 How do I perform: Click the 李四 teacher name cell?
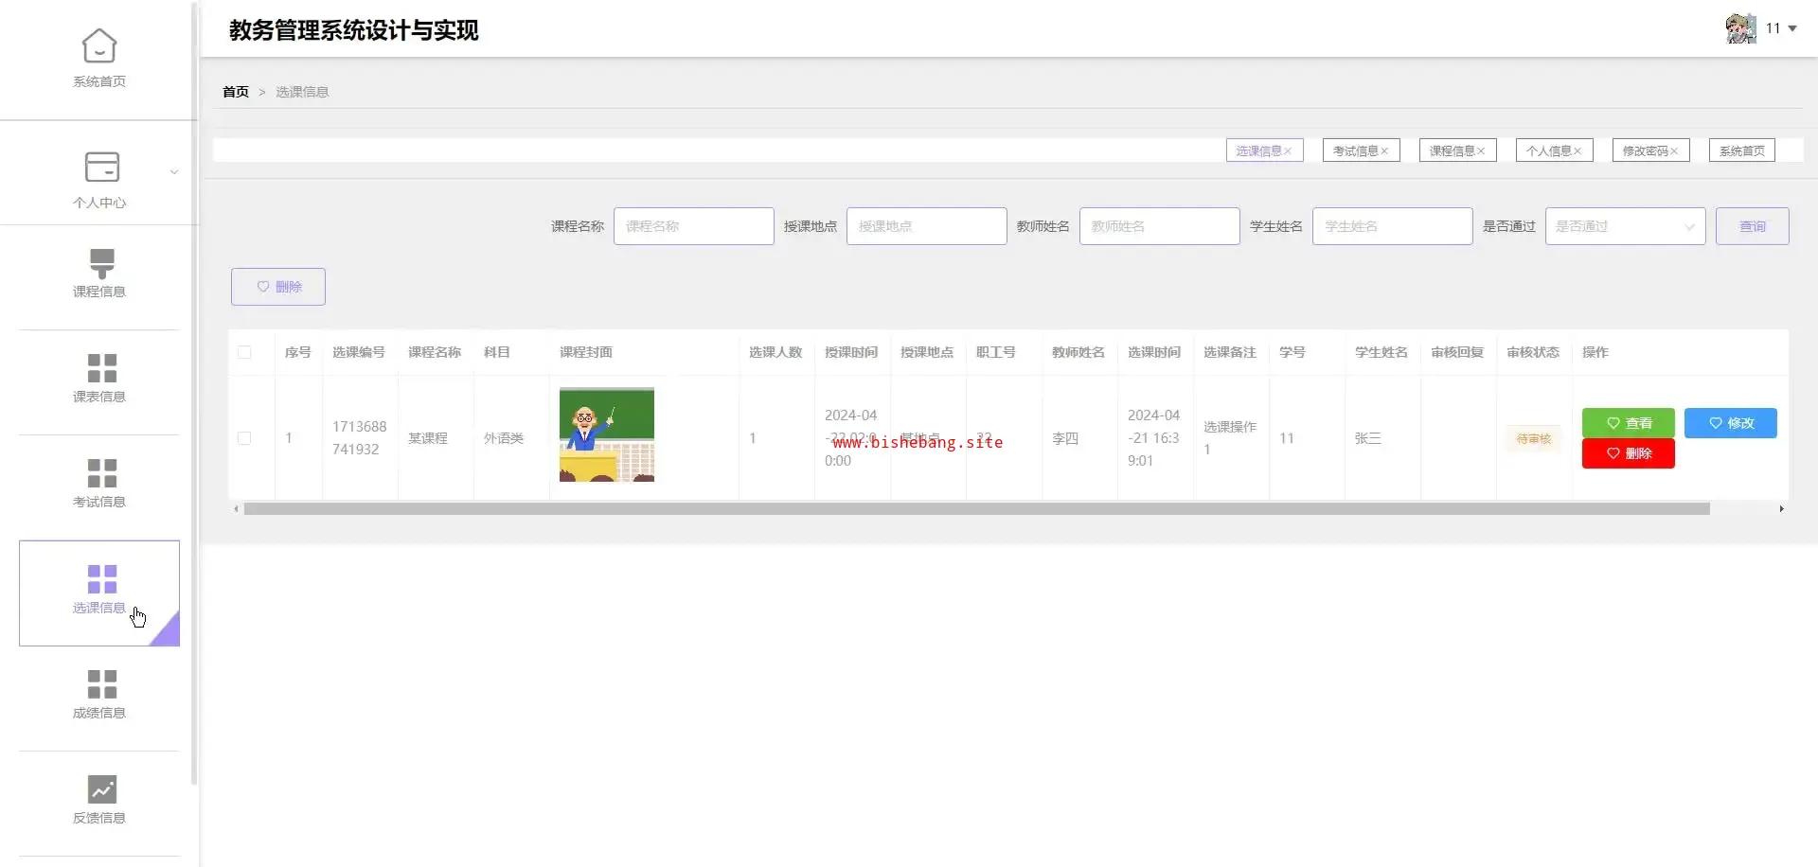click(x=1065, y=438)
